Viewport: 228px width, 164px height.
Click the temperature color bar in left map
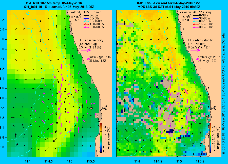coord(101,138)
